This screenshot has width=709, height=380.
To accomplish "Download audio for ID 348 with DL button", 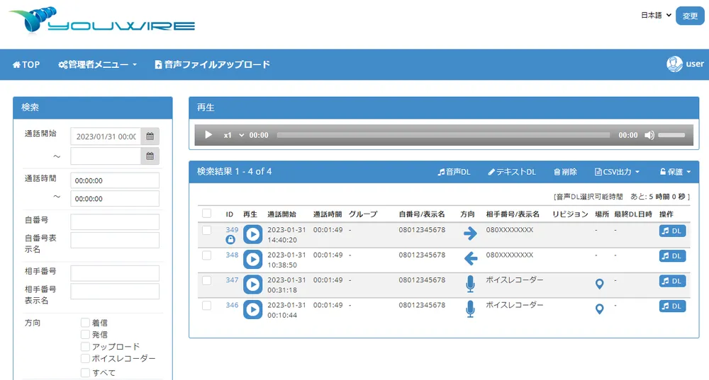I will pos(672,255).
